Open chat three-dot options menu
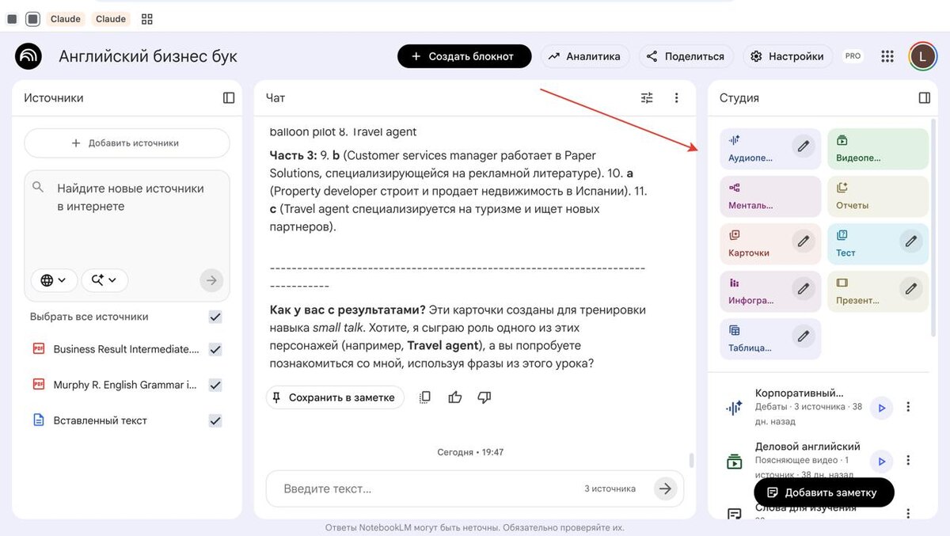The height and width of the screenshot is (536, 950). [x=676, y=97]
